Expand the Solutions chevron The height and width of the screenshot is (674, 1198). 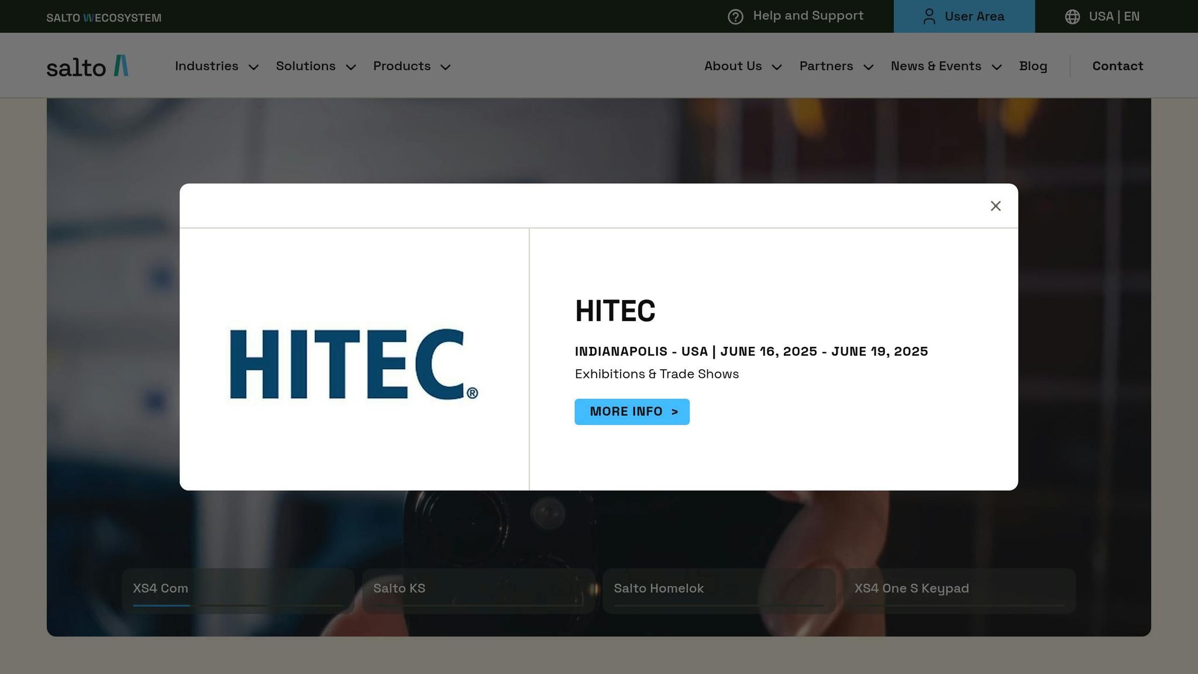(351, 67)
